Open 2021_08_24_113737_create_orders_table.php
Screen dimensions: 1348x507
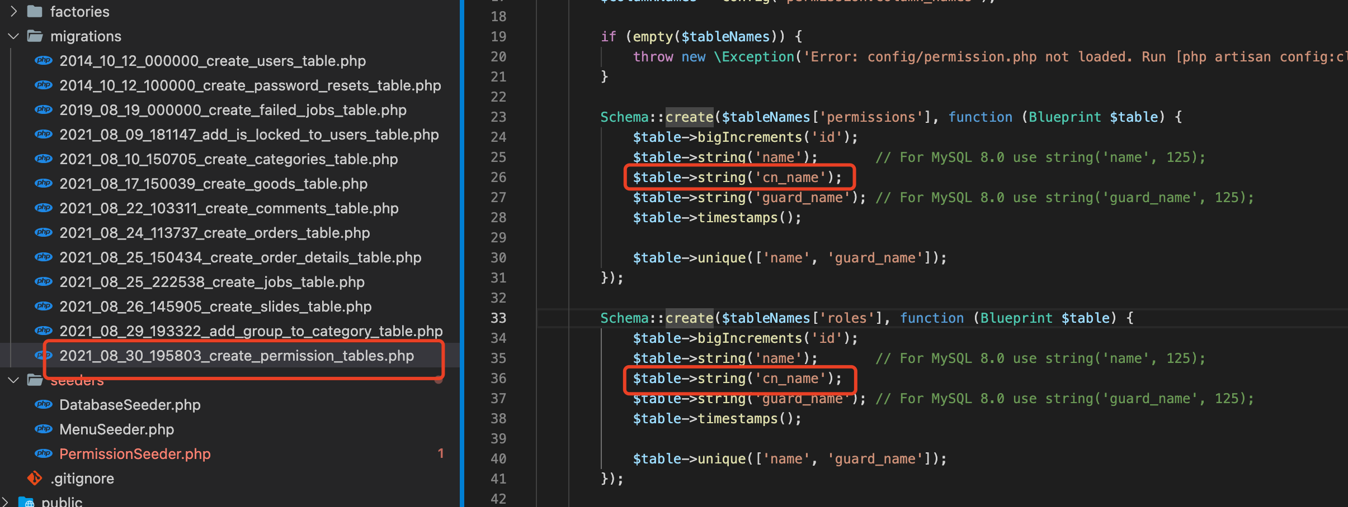pyautogui.click(x=215, y=233)
